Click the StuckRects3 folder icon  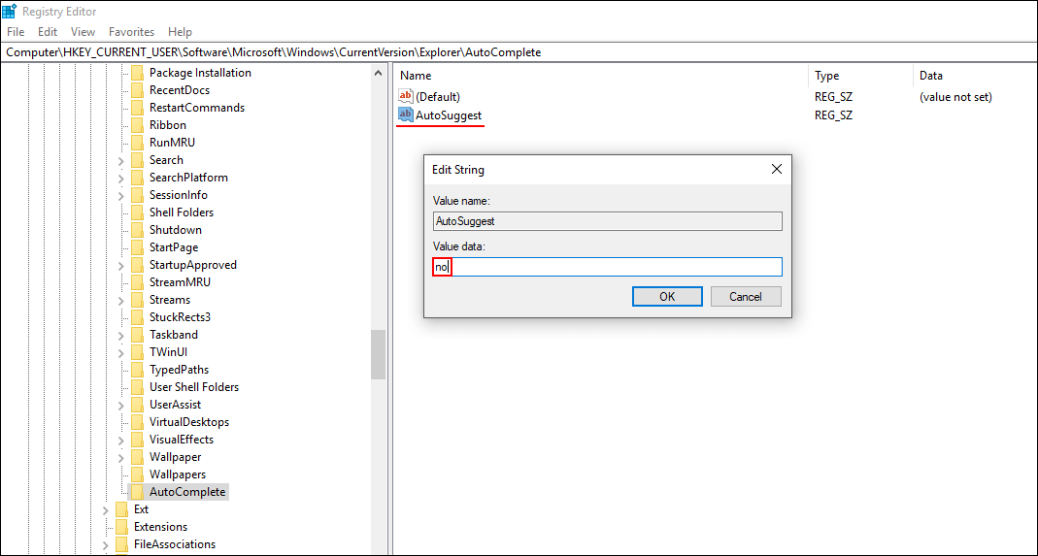(137, 317)
